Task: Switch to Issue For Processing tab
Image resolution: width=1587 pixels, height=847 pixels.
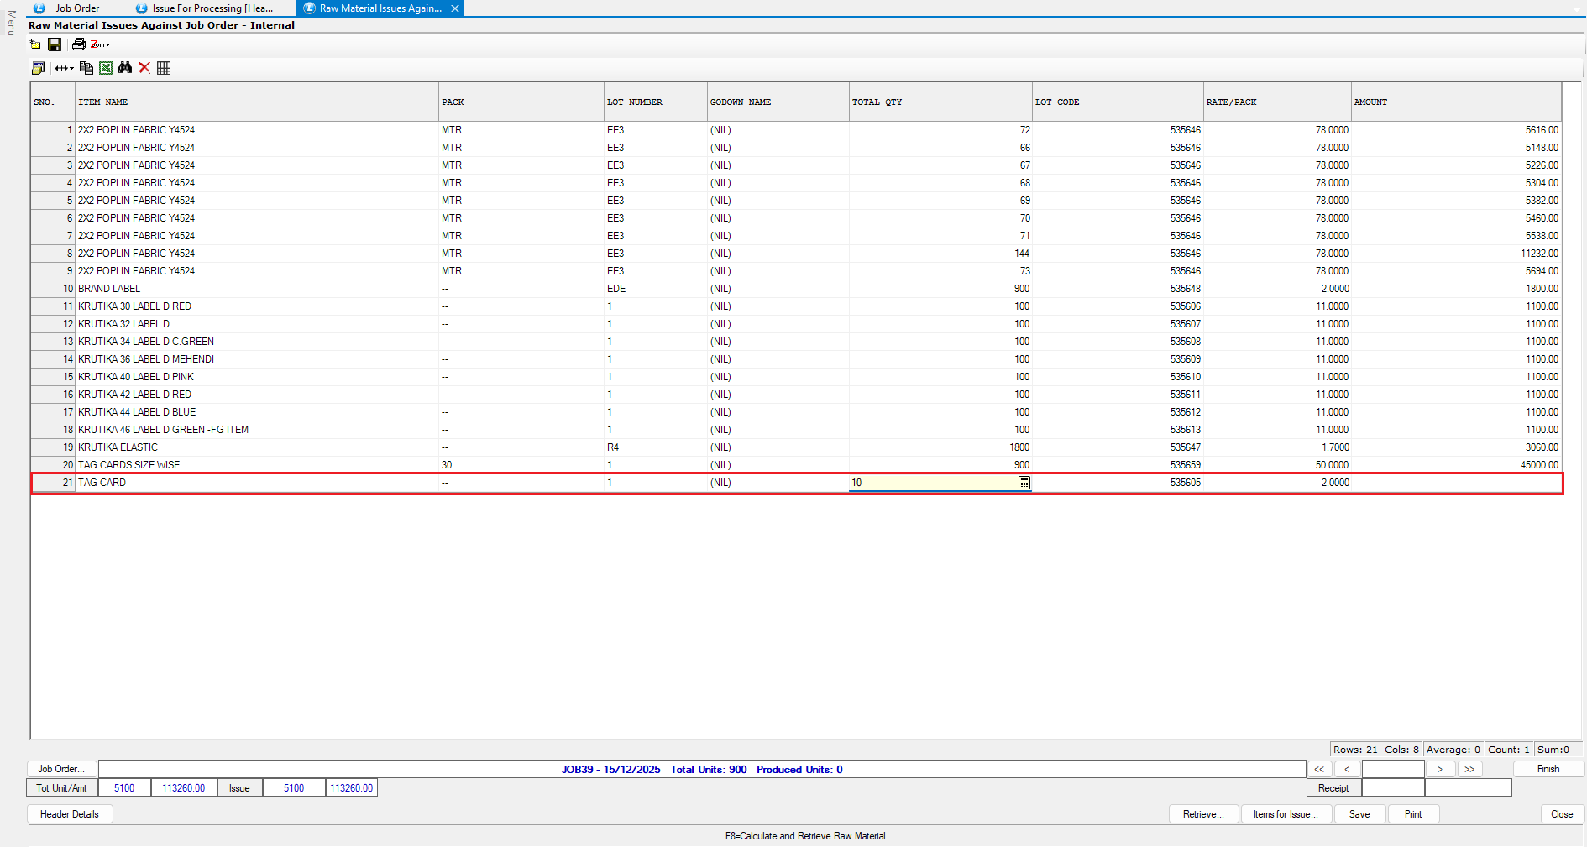Action: click(212, 8)
